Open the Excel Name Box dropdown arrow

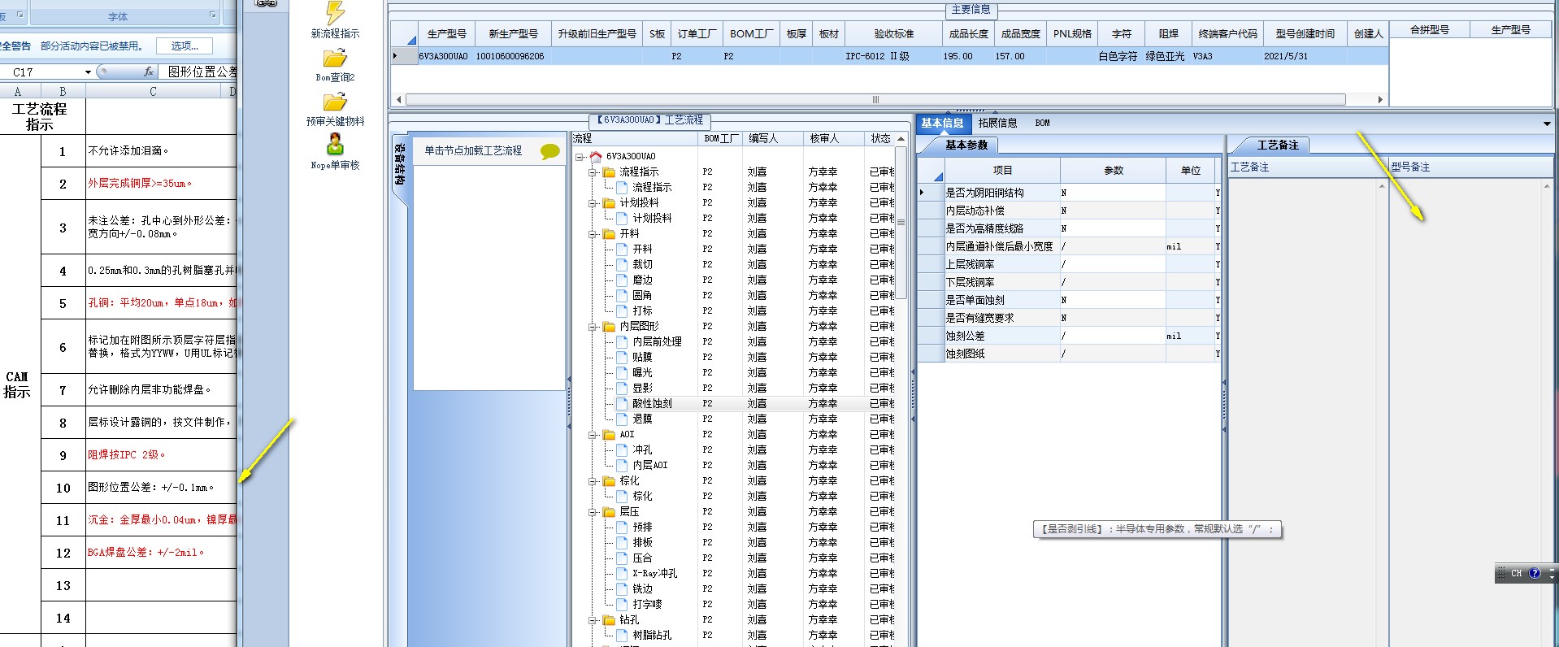pyautogui.click(x=88, y=72)
